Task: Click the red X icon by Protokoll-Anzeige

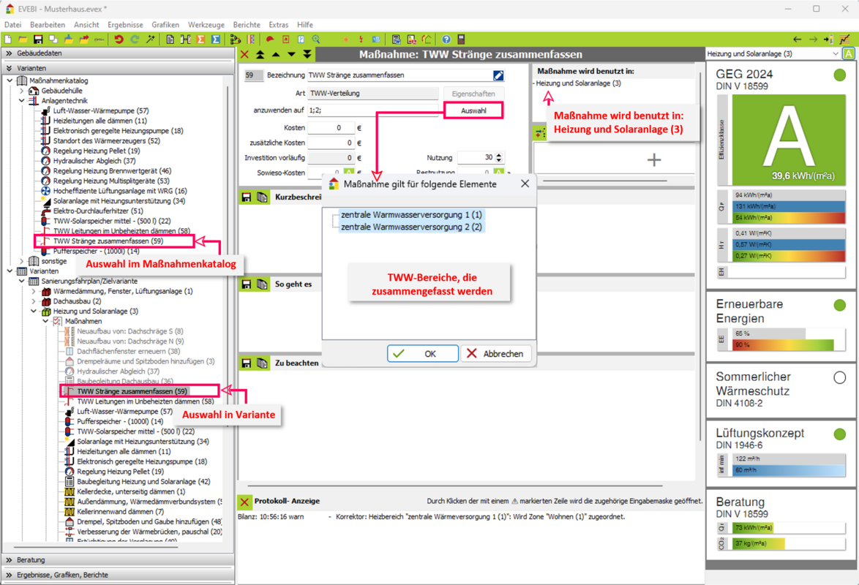Action: 244,502
